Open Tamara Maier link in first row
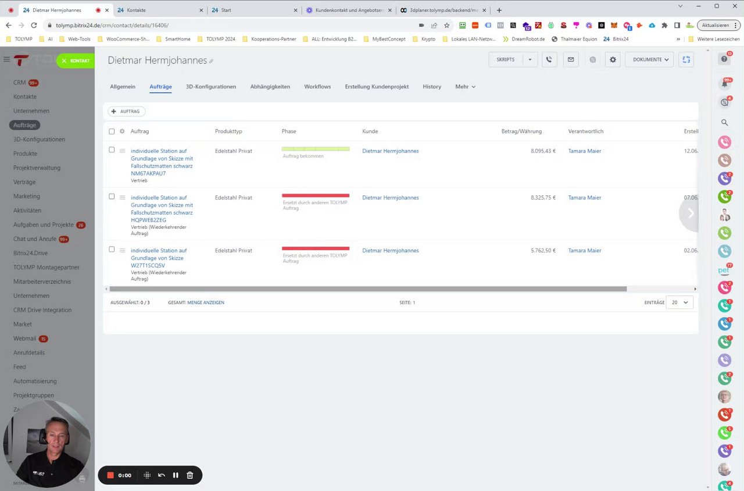744x491 pixels. (x=585, y=151)
